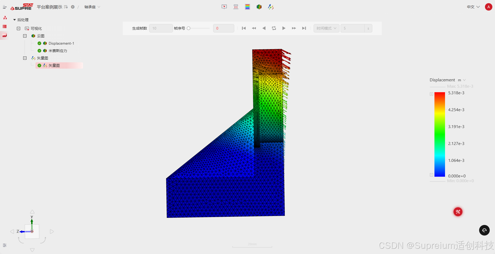Click the red tools floating button
The height and width of the screenshot is (254, 495).
coord(458,212)
